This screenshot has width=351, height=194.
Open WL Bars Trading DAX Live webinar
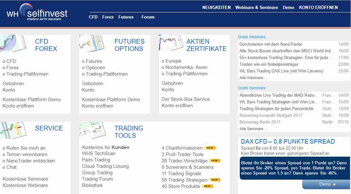click(x=281, y=71)
